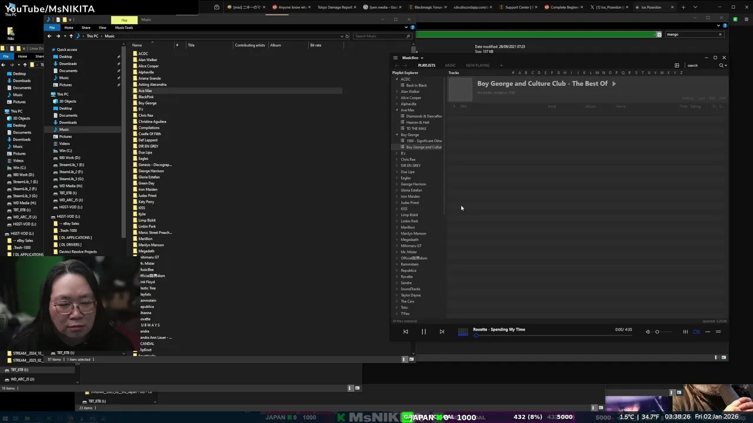
Task: Jump to letter M in MusicBee index
Action: [597, 73]
